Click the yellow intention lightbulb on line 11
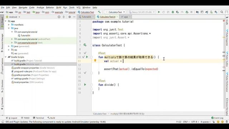This screenshot has height=129, width=229. pos(95,61)
